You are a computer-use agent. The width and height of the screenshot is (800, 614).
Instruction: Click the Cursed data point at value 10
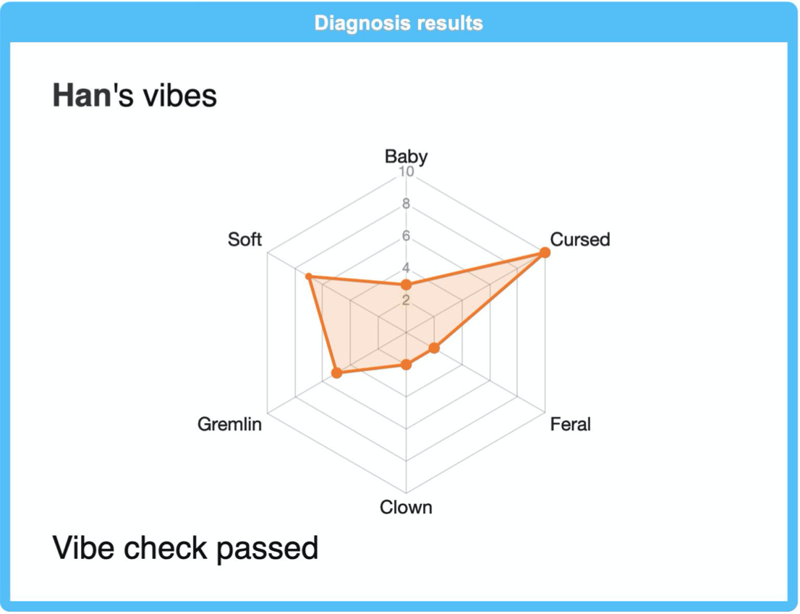click(x=545, y=253)
